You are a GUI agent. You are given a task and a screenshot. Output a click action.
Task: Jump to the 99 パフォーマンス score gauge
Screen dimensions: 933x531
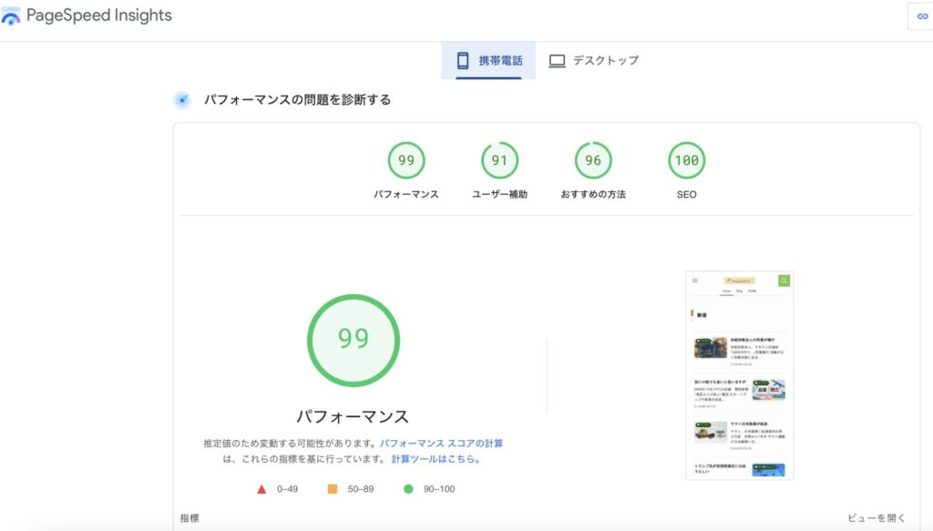coord(406,161)
